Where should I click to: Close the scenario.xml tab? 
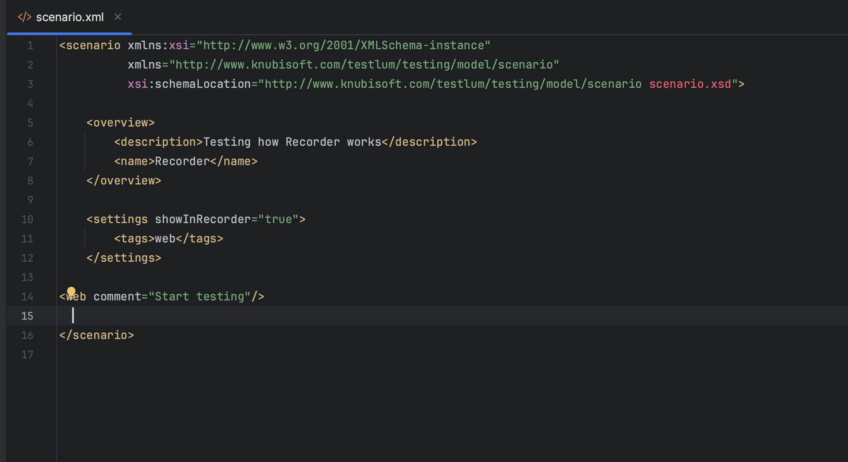(x=117, y=17)
